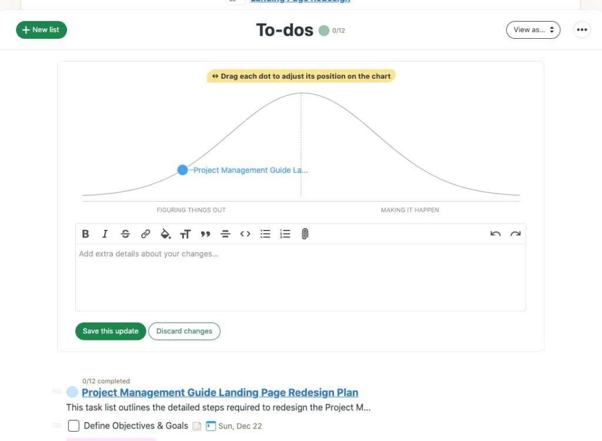Create a numbered list
This screenshot has height=441, width=602.
tap(285, 233)
